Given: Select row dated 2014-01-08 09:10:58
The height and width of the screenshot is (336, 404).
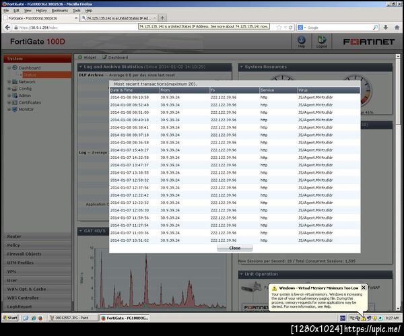Looking at the screenshot, I should (235, 98).
